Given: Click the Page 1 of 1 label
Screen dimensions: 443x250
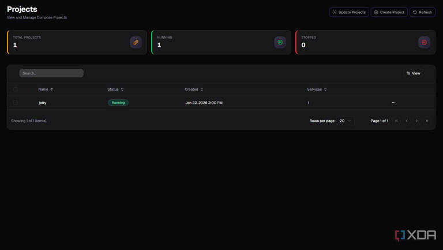Looking at the screenshot, I should 380,121.
